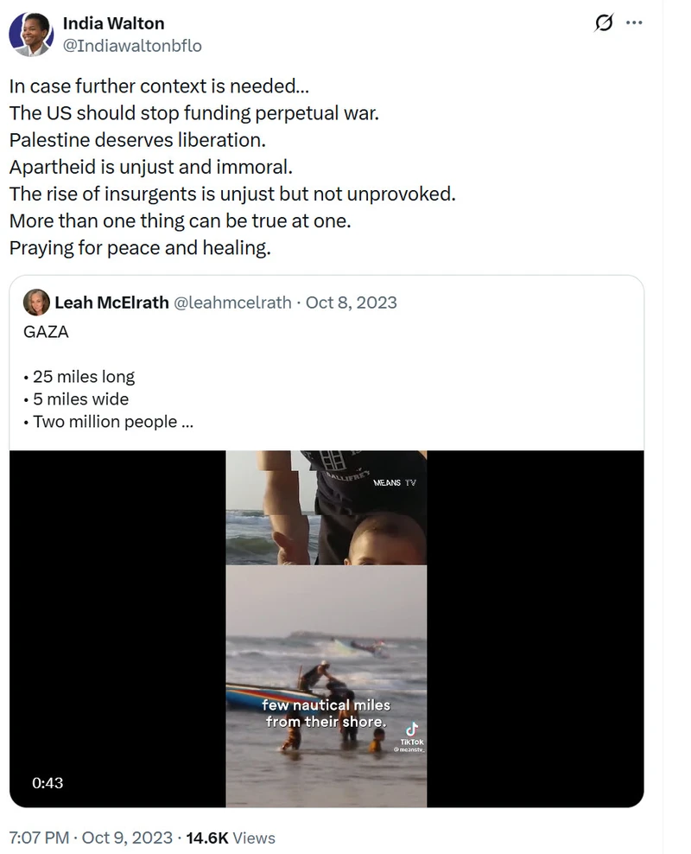The height and width of the screenshot is (854, 691).
Task: Click the MEANS TV watermark in the video
Action: (x=395, y=482)
